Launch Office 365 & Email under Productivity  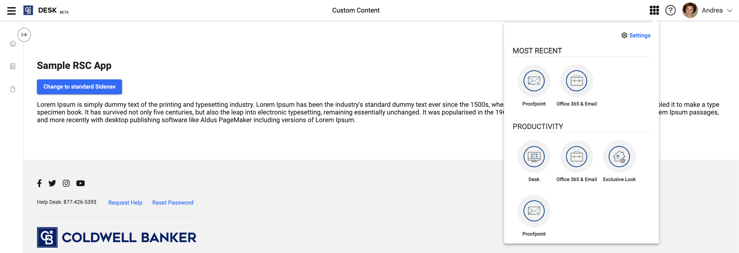576,156
